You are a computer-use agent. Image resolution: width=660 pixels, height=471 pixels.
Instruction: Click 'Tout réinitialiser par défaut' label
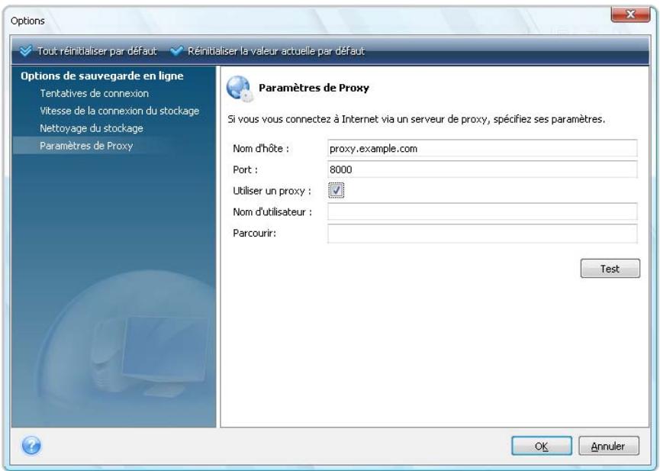[x=97, y=51]
